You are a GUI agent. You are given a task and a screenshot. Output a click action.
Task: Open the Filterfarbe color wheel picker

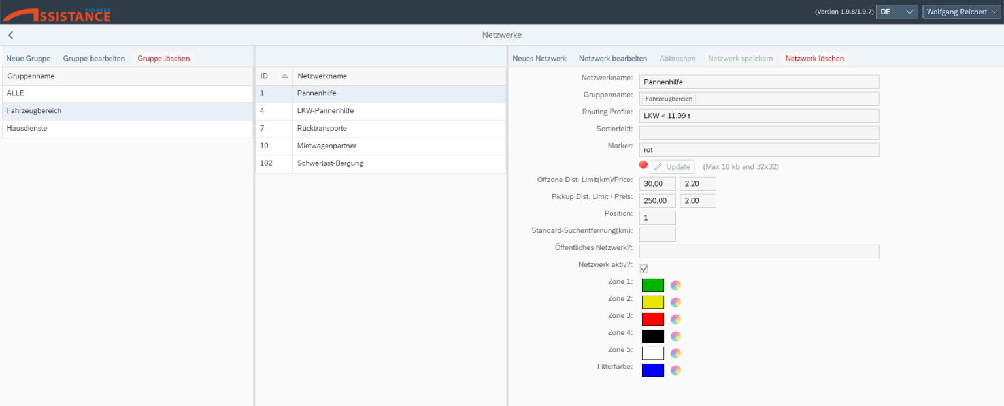click(676, 370)
